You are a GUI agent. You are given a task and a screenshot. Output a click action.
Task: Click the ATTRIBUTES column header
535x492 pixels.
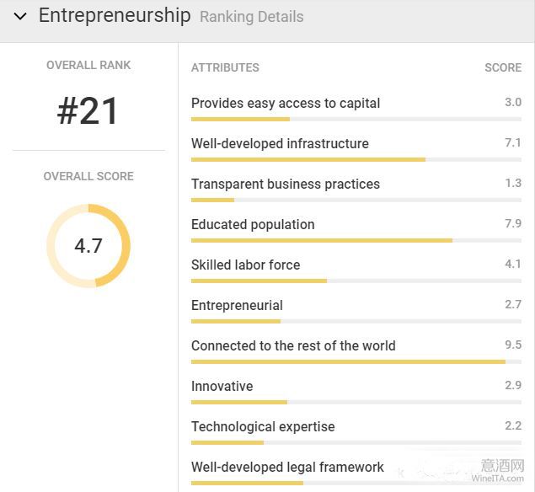point(225,67)
